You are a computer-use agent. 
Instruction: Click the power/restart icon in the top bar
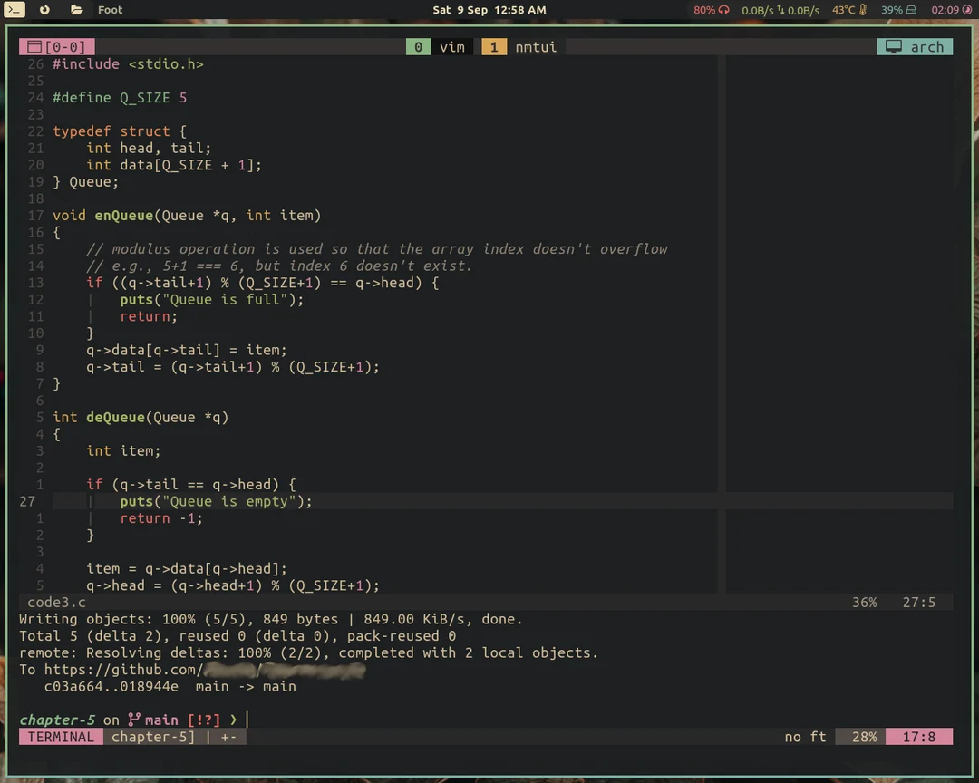tap(44, 10)
